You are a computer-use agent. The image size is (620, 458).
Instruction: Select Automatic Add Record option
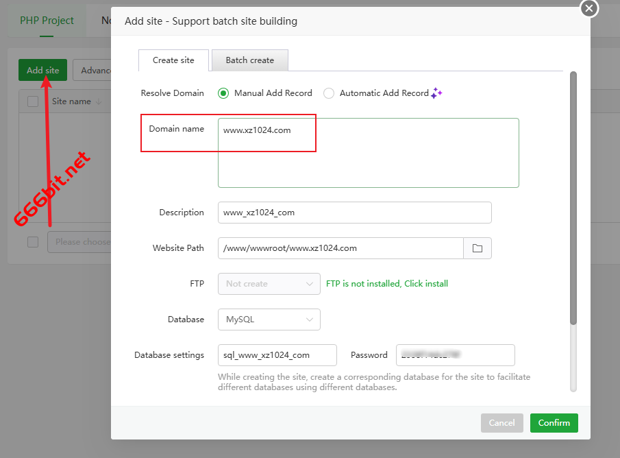pyautogui.click(x=329, y=93)
